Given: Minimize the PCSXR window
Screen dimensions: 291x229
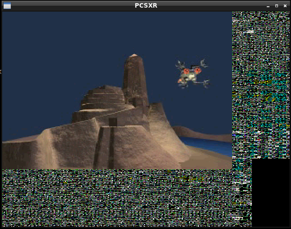Looking at the screenshot, I should (268, 6).
